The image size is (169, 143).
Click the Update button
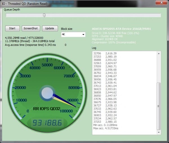pyautogui.click(x=50, y=28)
